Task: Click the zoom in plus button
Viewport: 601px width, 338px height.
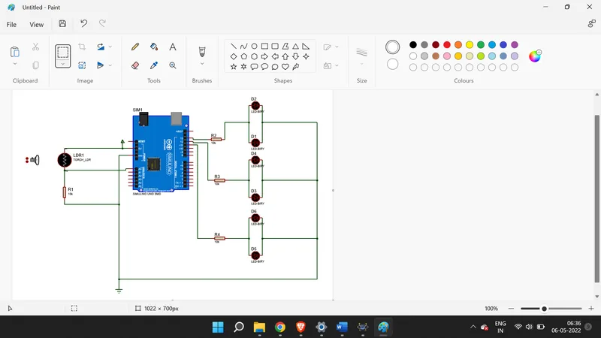Action: [591, 309]
